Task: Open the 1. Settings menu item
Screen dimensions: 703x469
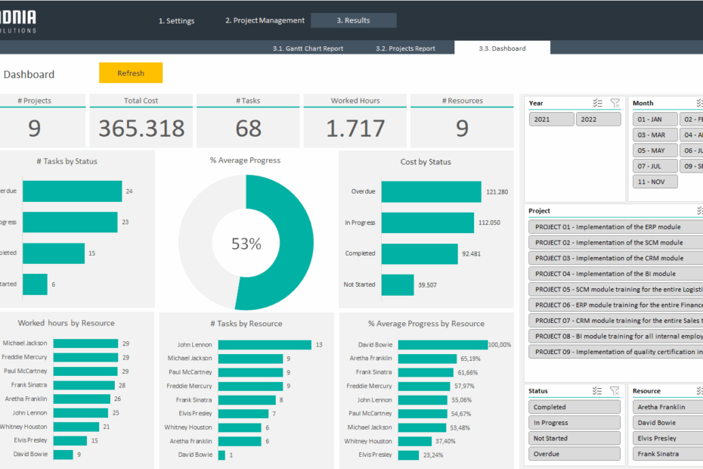Action: tap(176, 20)
